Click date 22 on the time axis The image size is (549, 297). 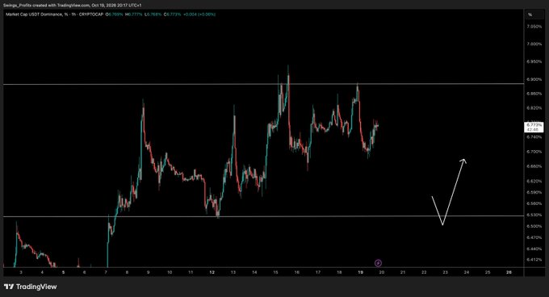click(424, 272)
